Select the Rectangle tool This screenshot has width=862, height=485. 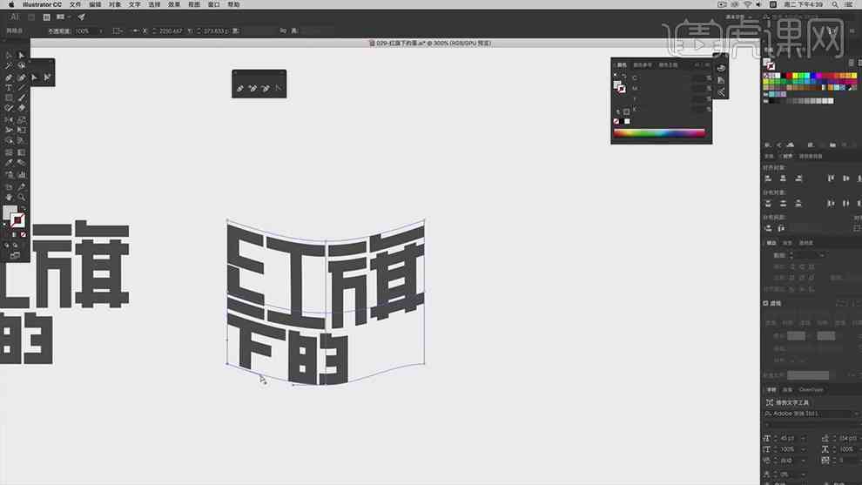click(9, 98)
